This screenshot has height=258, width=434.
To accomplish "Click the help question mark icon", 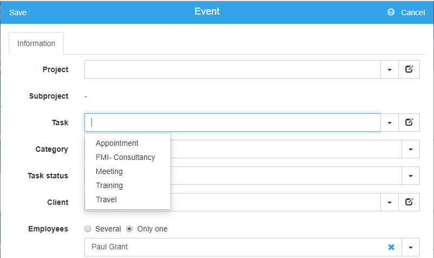I will [391, 12].
